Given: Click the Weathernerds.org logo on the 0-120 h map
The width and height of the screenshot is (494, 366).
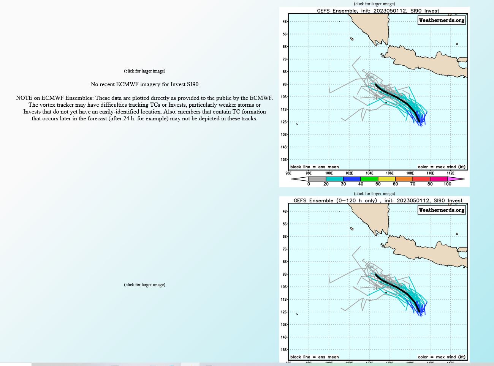Looking at the screenshot, I should point(442,210).
